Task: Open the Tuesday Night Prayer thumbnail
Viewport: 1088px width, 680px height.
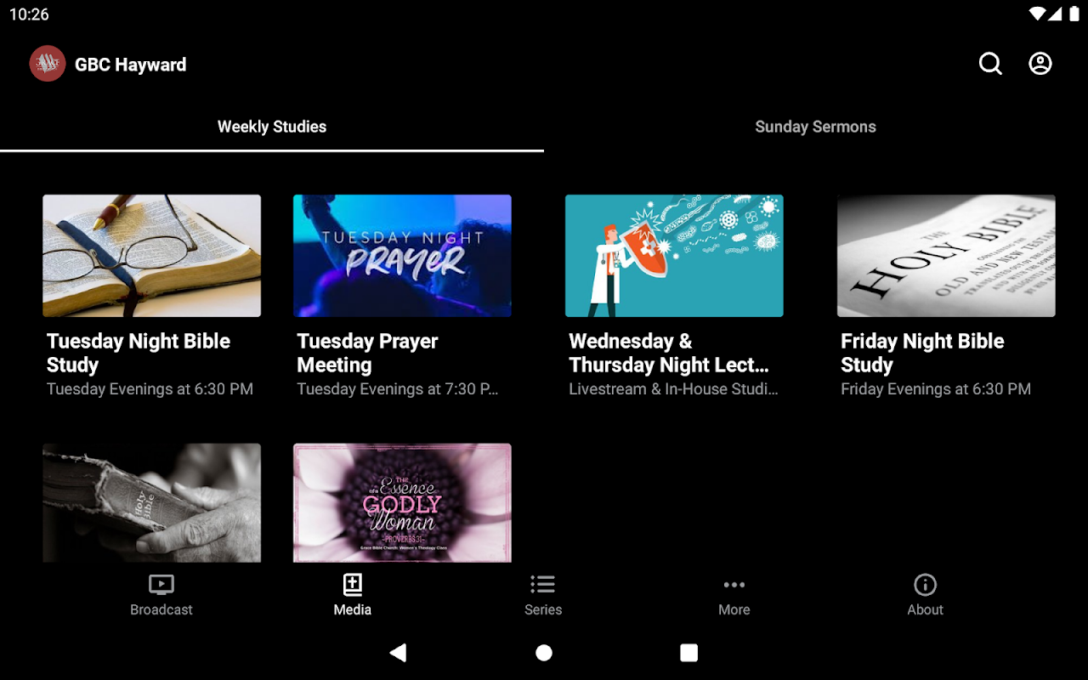Action: tap(402, 256)
